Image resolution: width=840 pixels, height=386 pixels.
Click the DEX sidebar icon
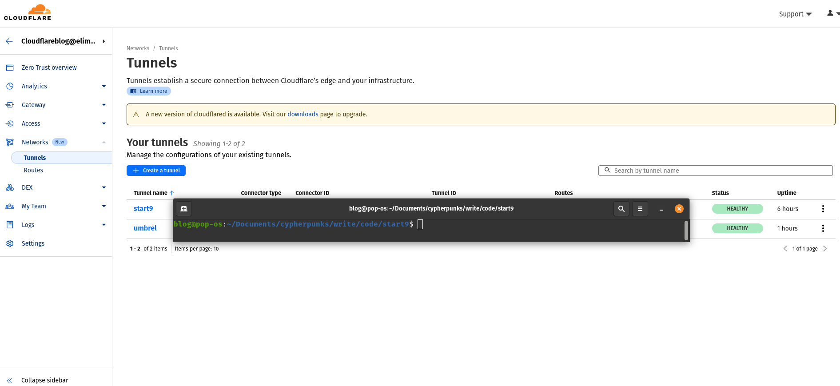[x=10, y=187]
